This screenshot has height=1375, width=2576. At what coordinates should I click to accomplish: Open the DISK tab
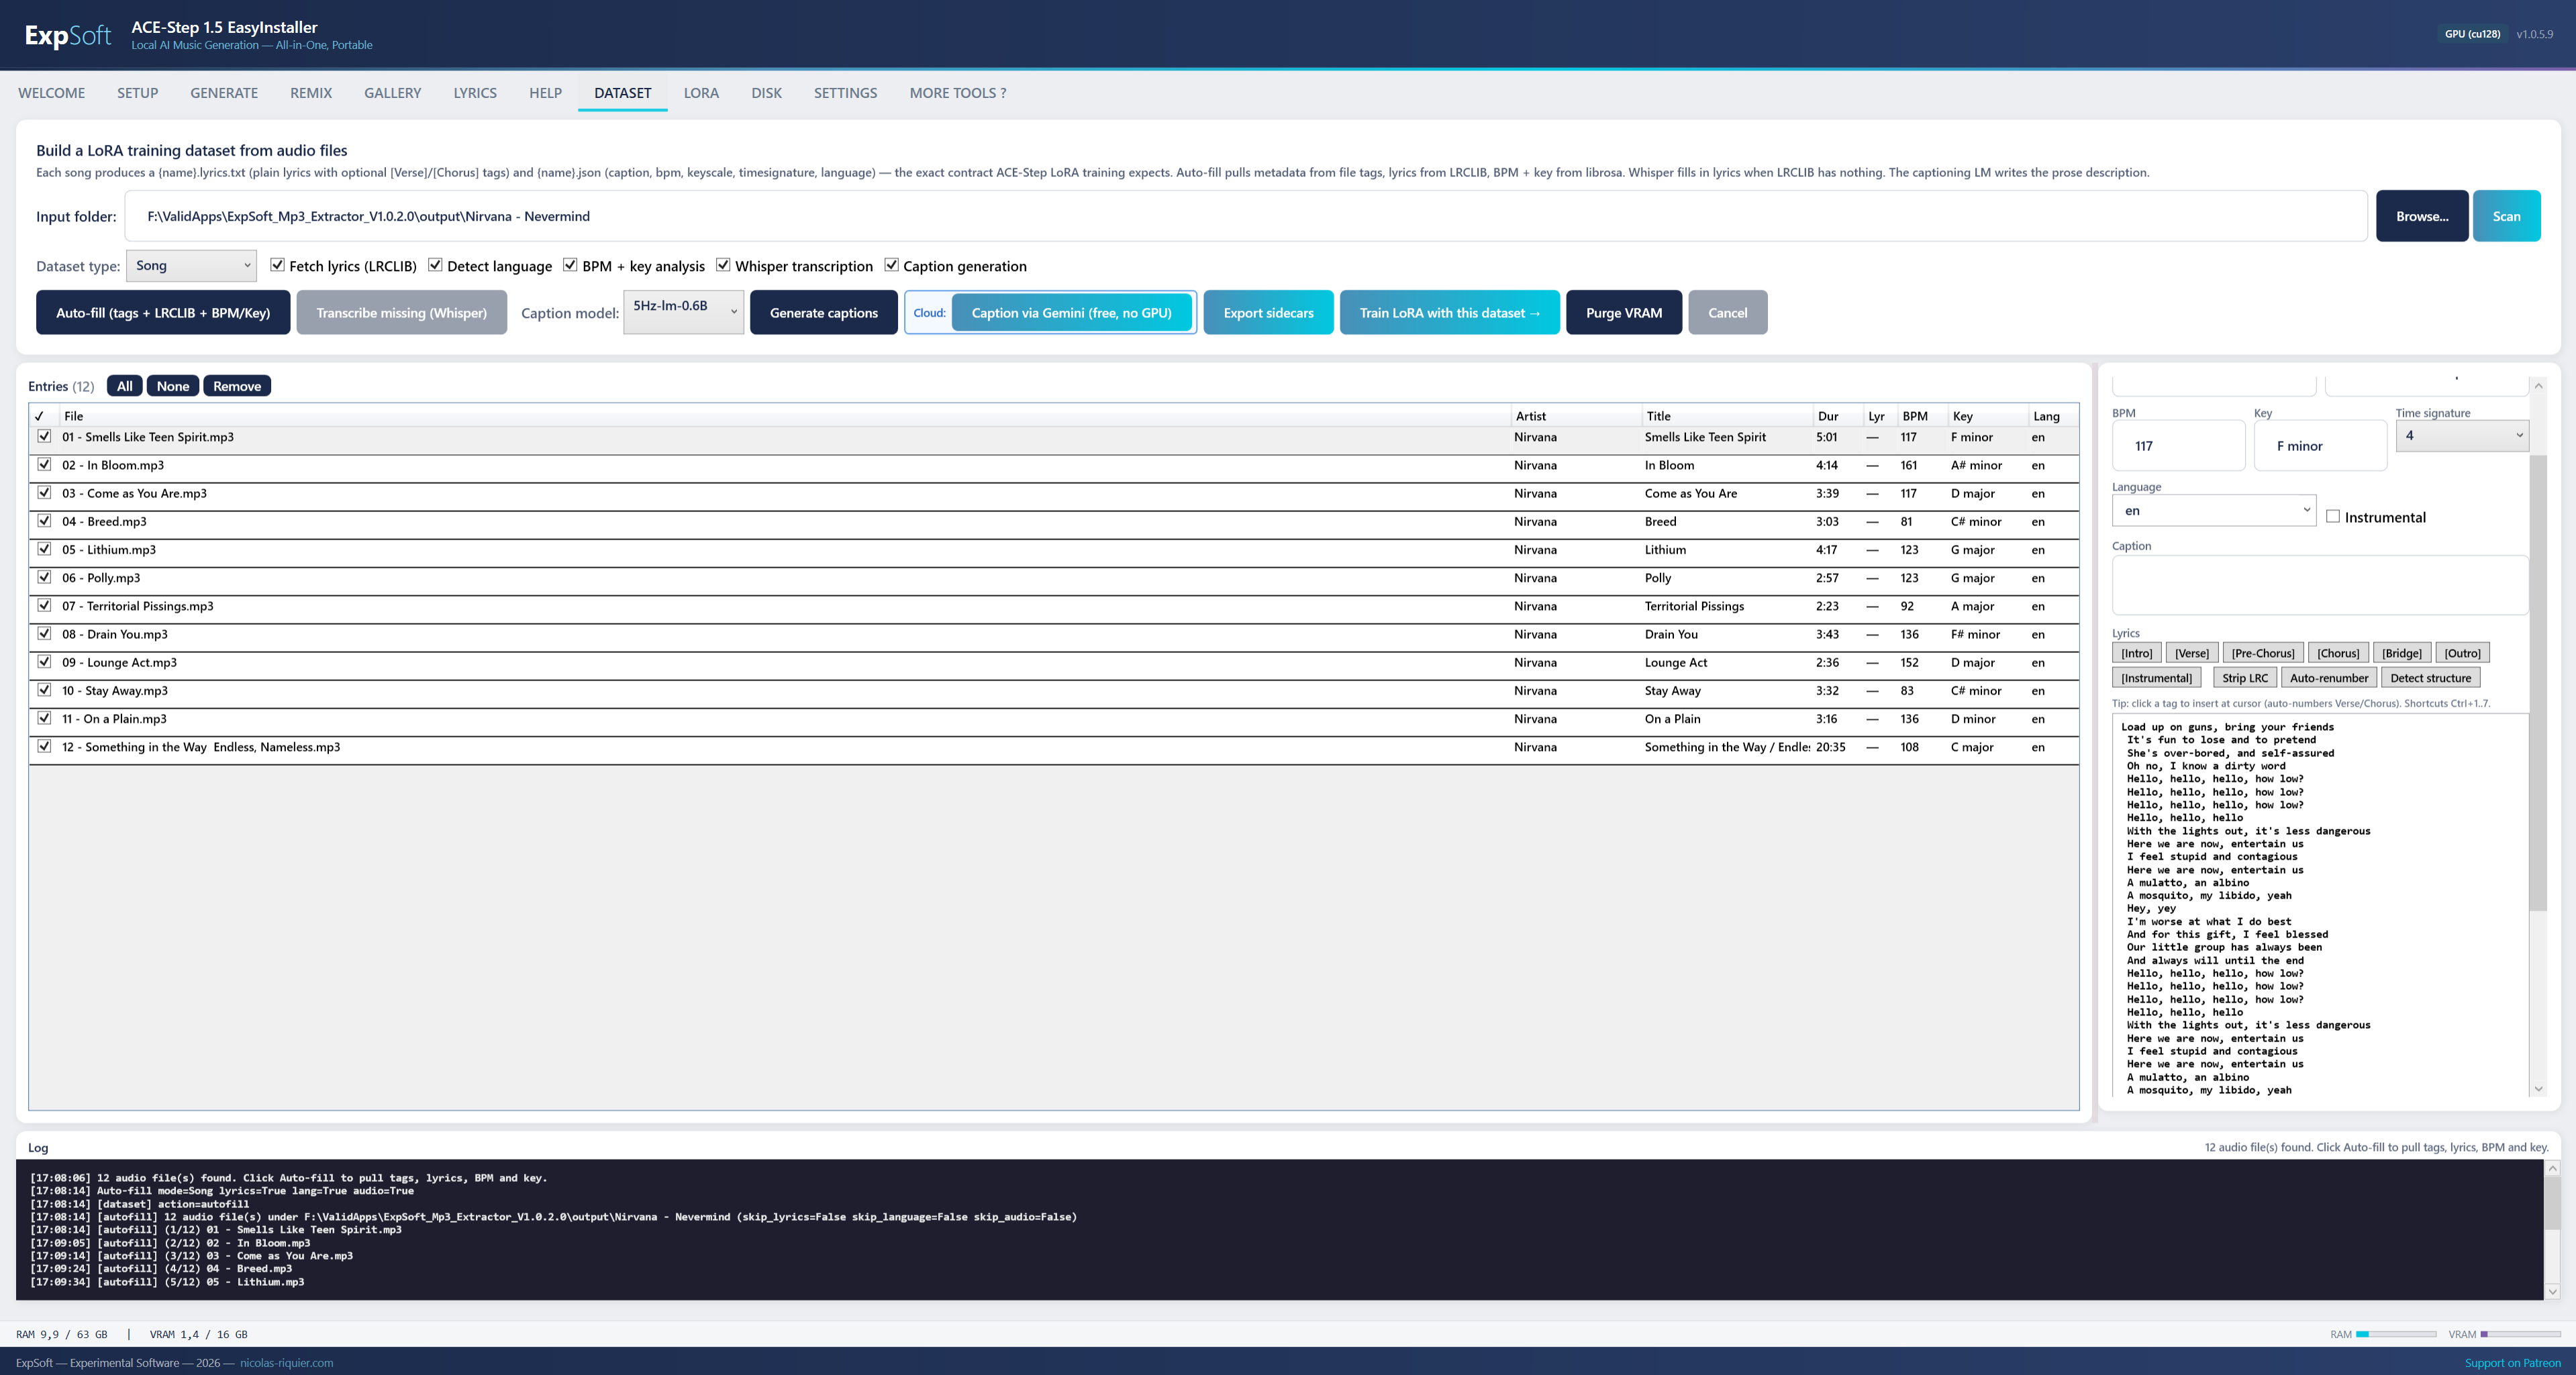(x=767, y=93)
